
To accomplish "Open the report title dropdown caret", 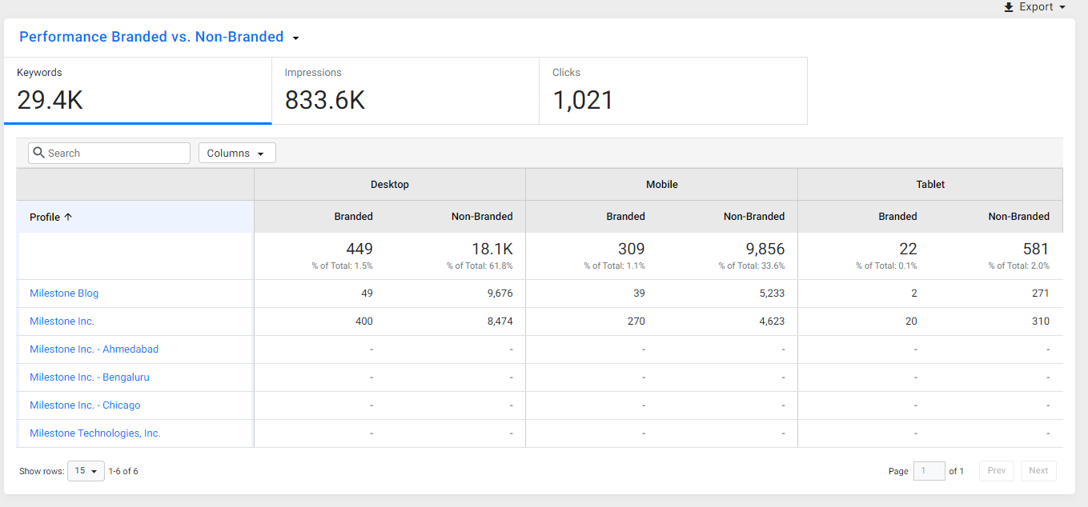I will coord(295,38).
